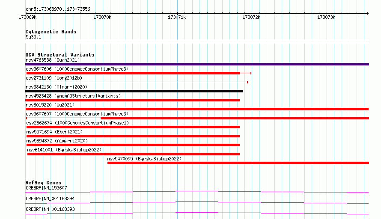
Task: Click the esv3607607 1000GenomesConsortiumPhase3 label
Action: pyautogui.click(x=77, y=114)
